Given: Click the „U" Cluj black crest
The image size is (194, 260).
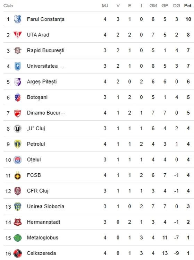Looking at the screenshot, I should pos(18,129).
